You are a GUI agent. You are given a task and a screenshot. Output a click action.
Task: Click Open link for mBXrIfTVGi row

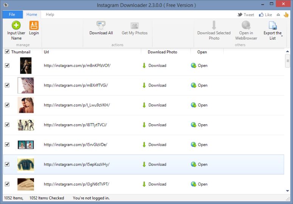coord(203,85)
